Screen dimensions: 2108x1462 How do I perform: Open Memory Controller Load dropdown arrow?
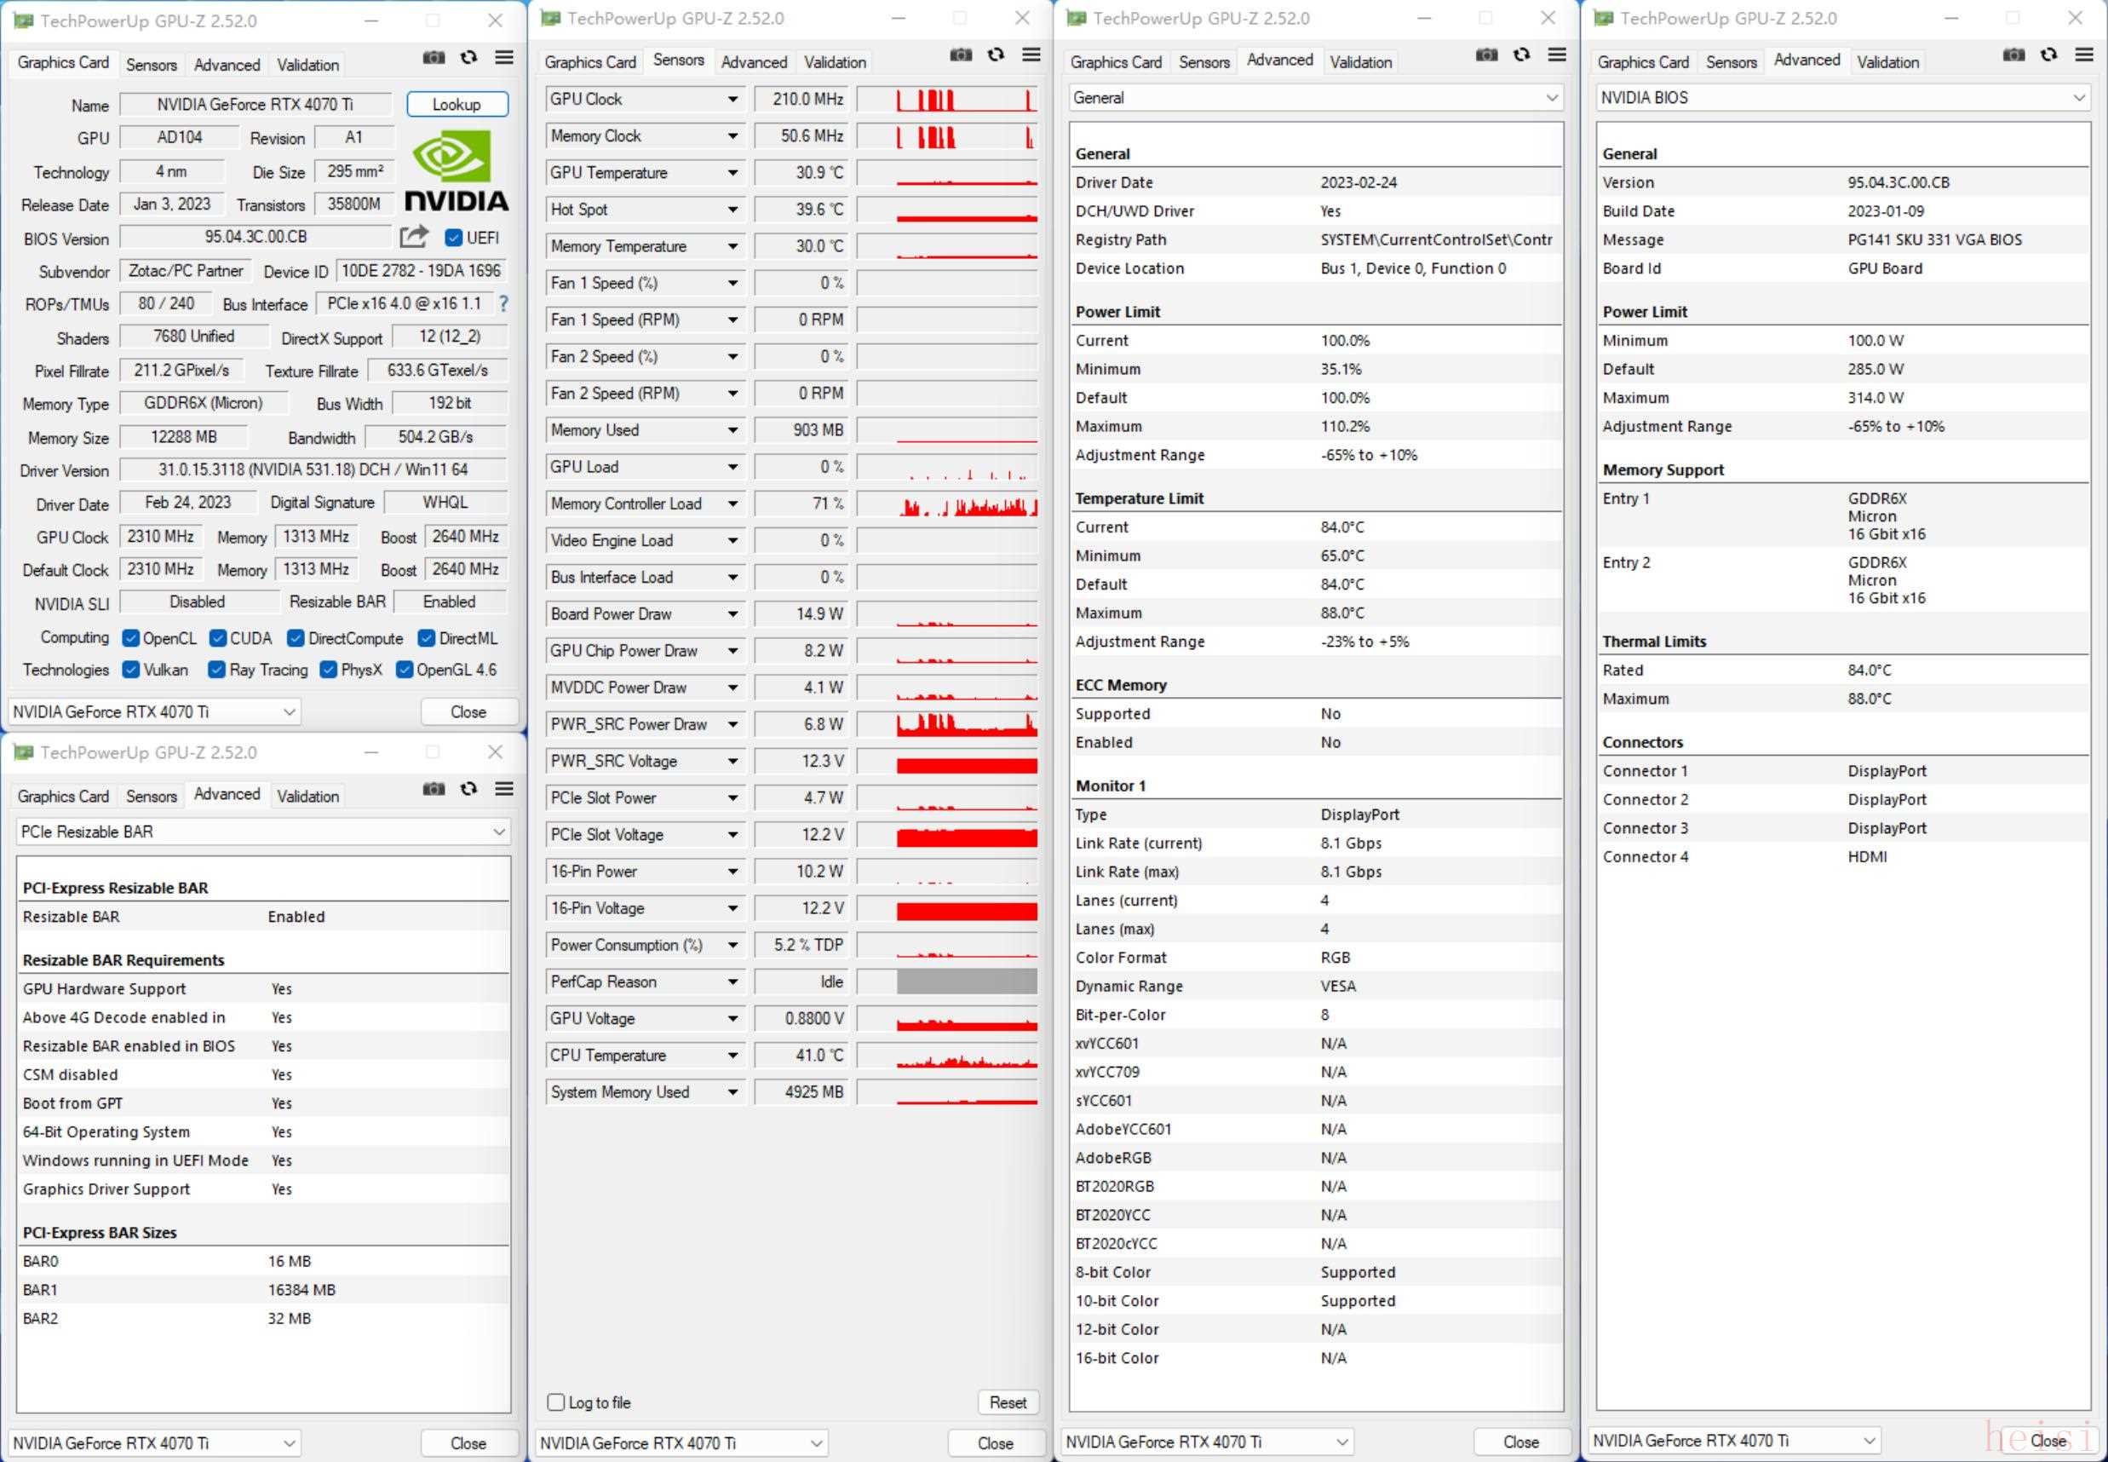(732, 504)
